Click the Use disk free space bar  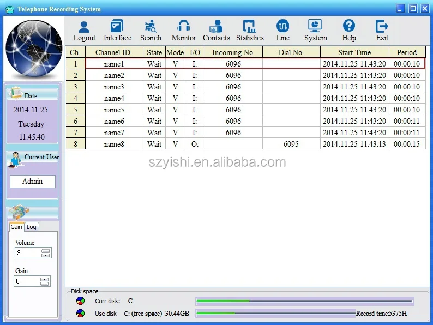[x=275, y=314]
